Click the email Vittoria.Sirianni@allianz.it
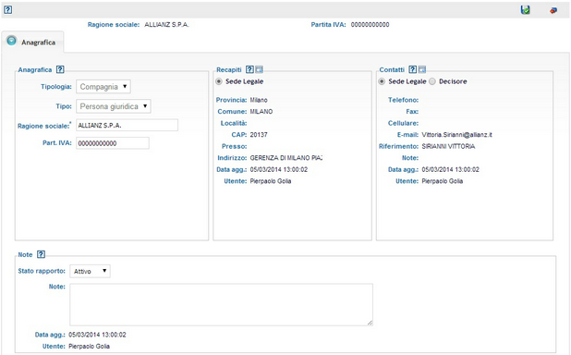The image size is (571, 355). click(456, 135)
